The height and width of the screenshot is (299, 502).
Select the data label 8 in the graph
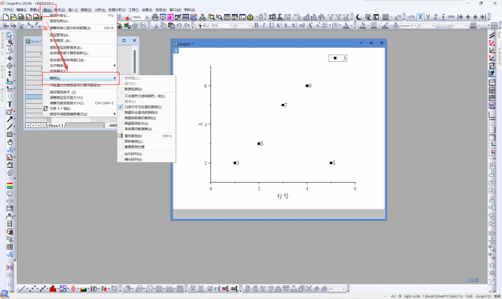[310, 85]
